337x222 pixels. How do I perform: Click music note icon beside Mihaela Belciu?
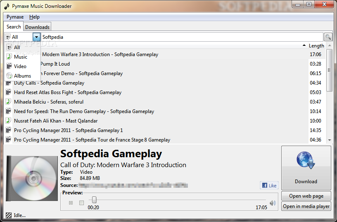[x=8, y=102]
